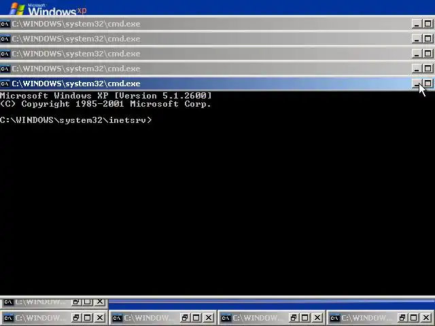This screenshot has height=326, width=435.
Task: Minimize the second cmd.exe window from top
Action: pos(416,39)
